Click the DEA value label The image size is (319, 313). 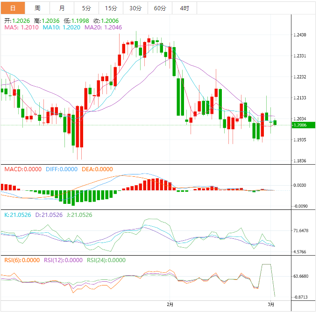pos(97,169)
